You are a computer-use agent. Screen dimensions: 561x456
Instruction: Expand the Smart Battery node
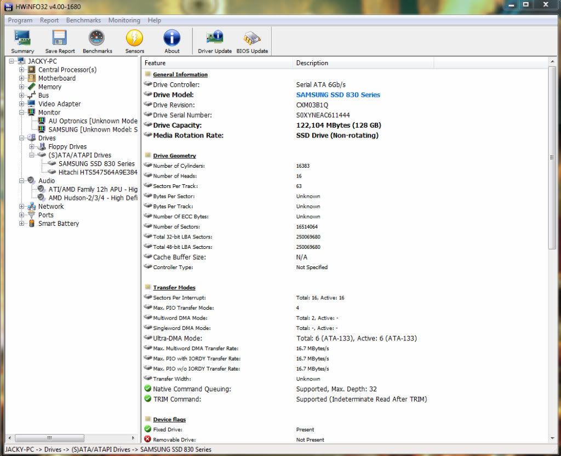(22, 224)
